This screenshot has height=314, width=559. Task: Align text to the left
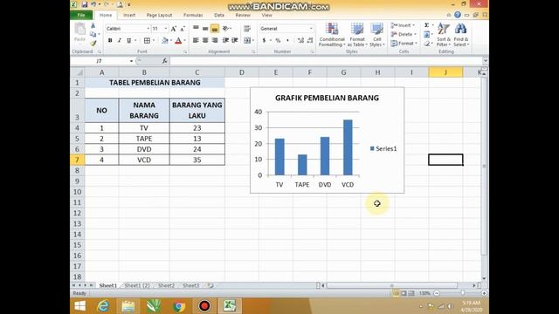196,41
